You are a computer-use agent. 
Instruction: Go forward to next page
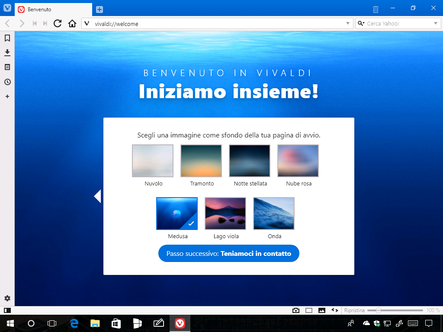pos(22,23)
